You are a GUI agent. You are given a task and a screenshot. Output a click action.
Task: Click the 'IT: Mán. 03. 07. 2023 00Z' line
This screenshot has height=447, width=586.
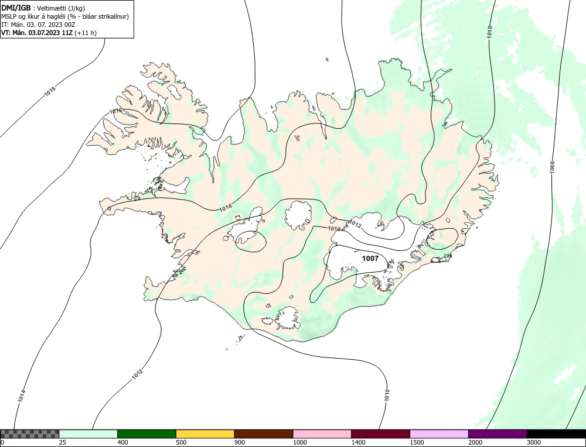coord(38,25)
